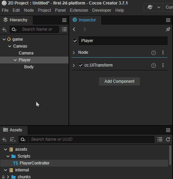Collapse the internal database
This screenshot has height=179, width=173.
[x=6, y=170]
